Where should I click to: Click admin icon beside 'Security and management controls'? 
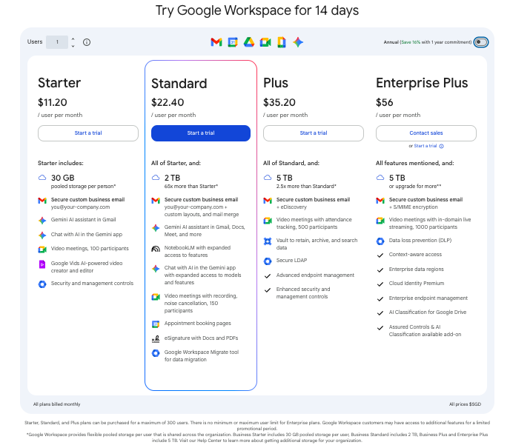42,284
